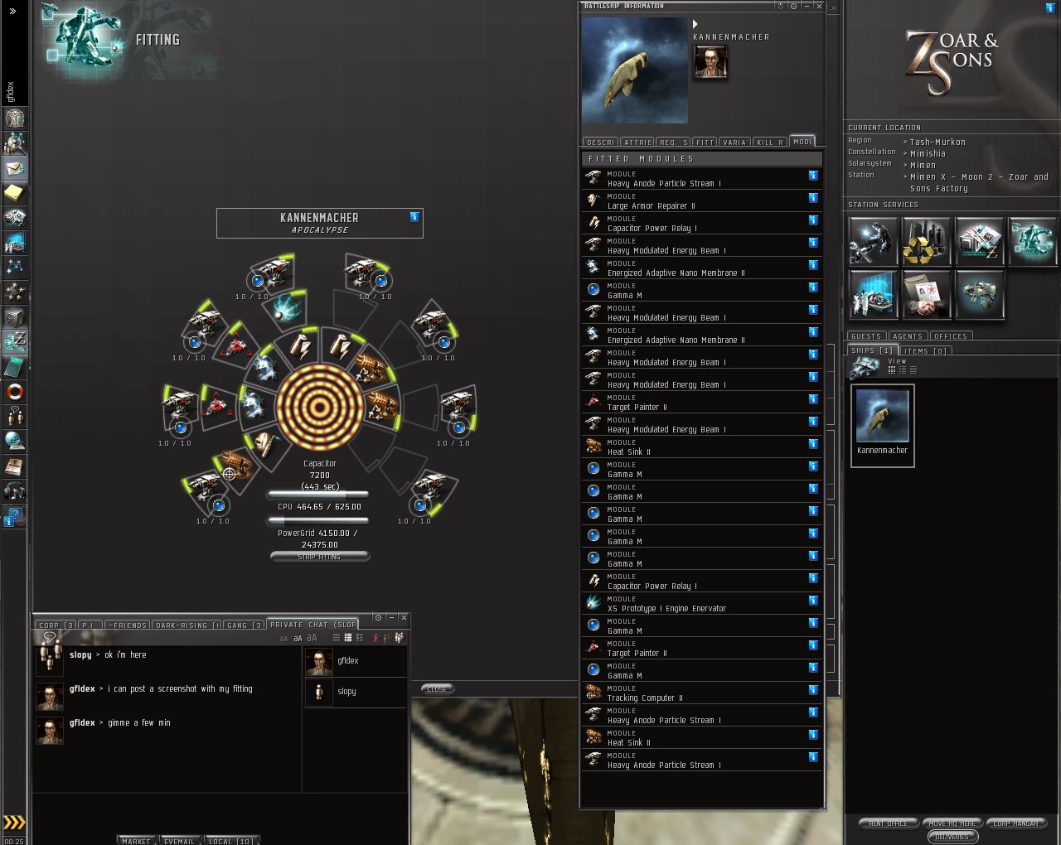1061x845 pixels.
Task: Click the Move HQ Here button
Action: click(952, 823)
